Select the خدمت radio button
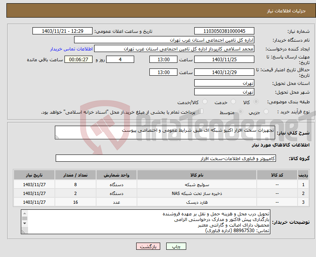The image size is (316, 257). [233, 102]
